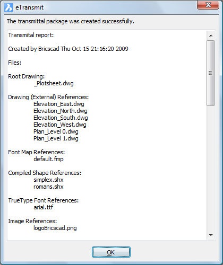Click the Plan_Level 1.dwg entry

[56, 138]
